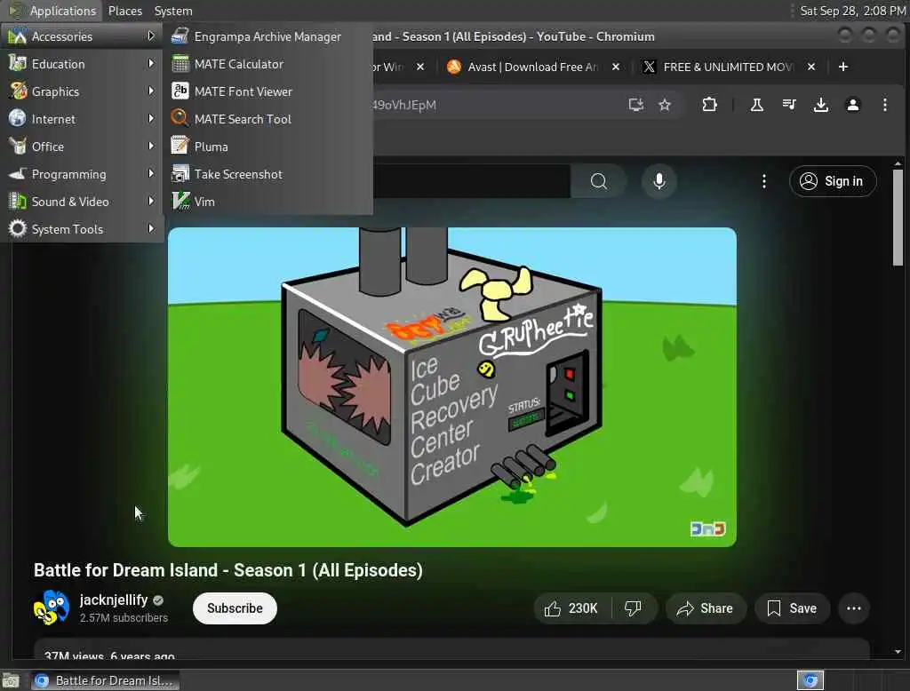Expand the Sound & Video submenu
Viewport: 910px width, 691px height.
click(x=81, y=202)
